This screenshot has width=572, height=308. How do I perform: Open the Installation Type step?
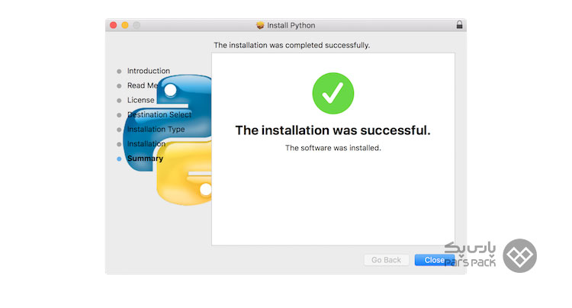(x=156, y=130)
